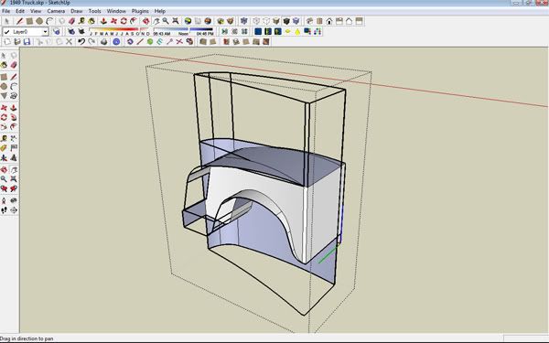Open the View menu
The height and width of the screenshot is (343, 549).
tap(36, 11)
